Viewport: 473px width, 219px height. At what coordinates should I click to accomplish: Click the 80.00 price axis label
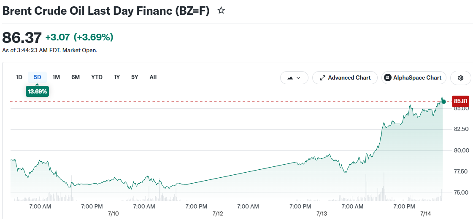coord(461,150)
